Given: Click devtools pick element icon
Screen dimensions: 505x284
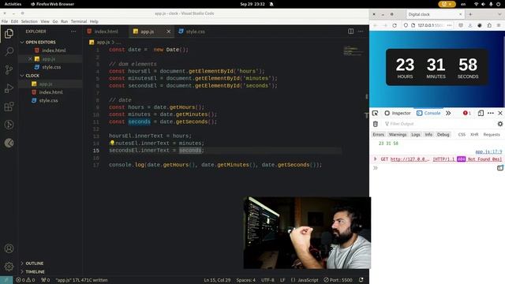Looking at the screenshot, I should (x=376, y=113).
